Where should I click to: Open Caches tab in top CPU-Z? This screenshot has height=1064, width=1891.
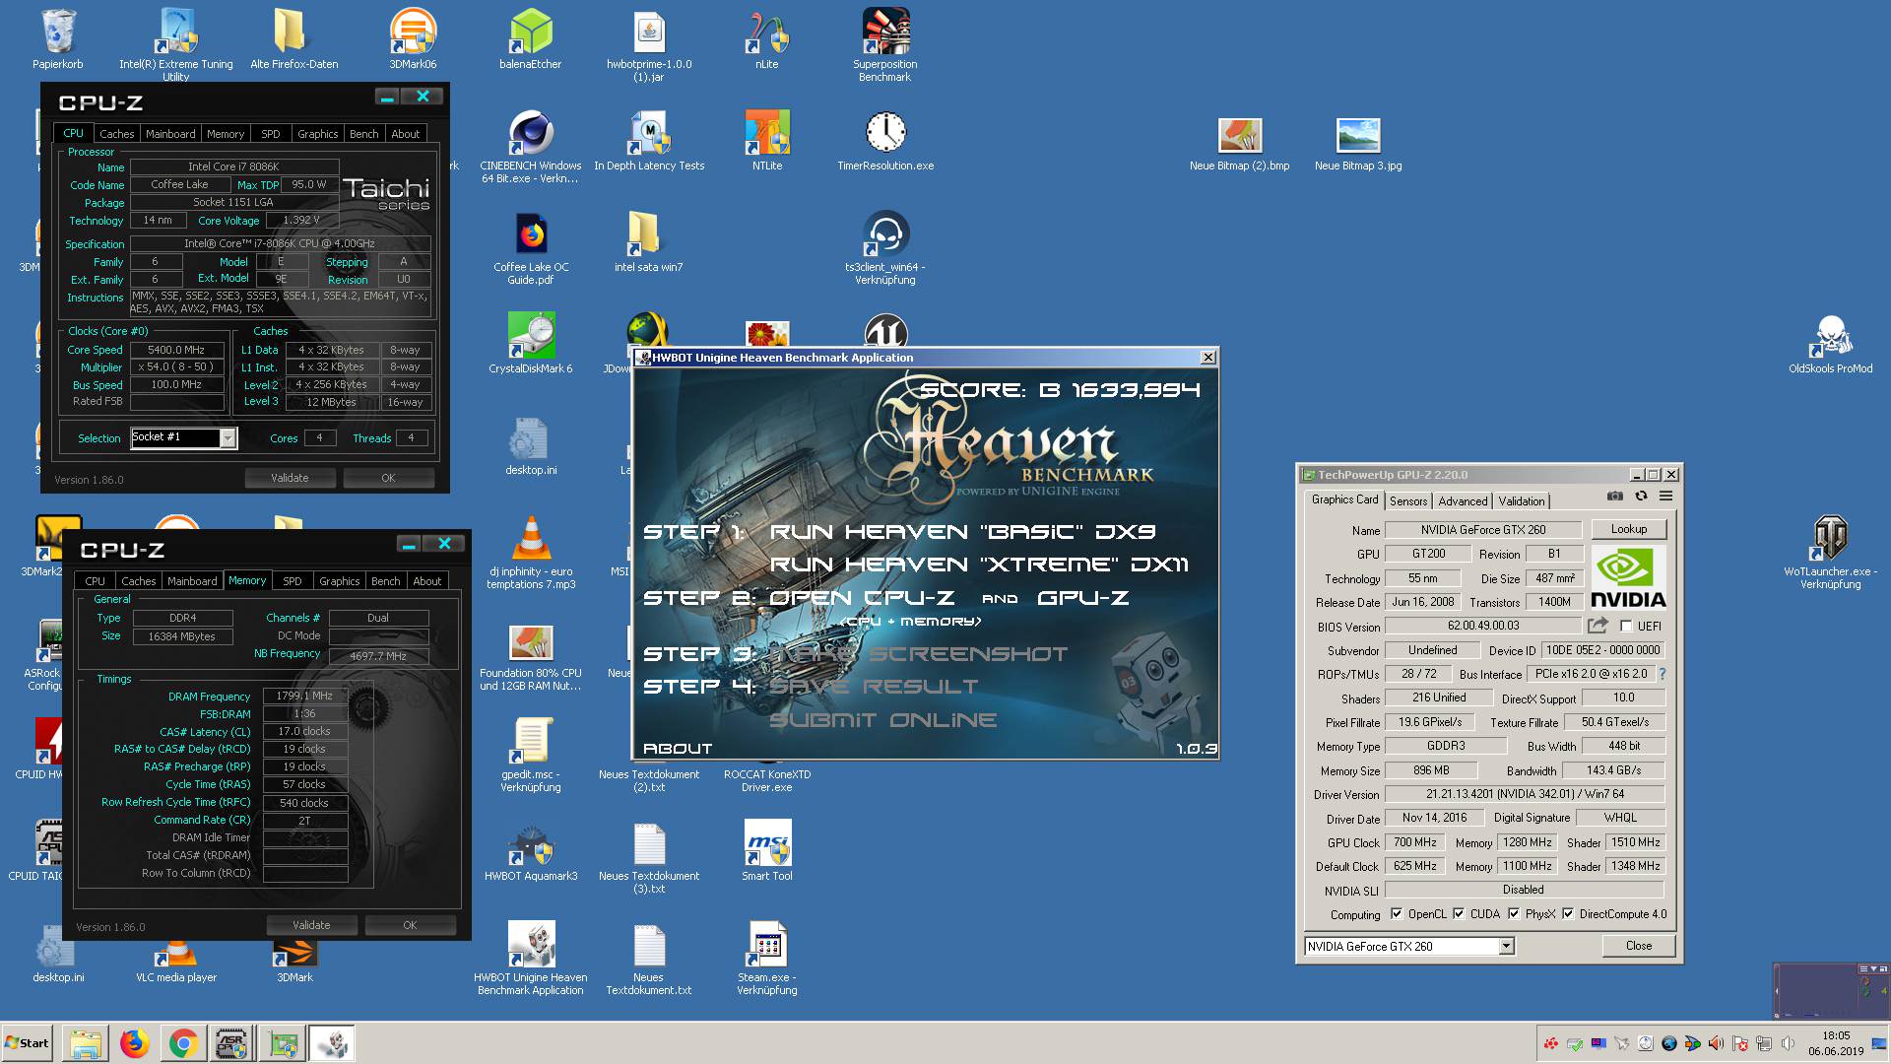(x=116, y=134)
